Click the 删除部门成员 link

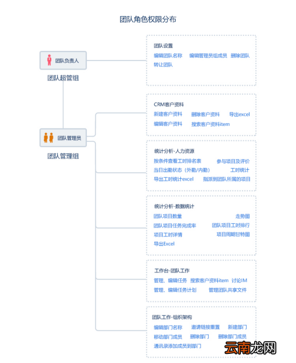232,337
